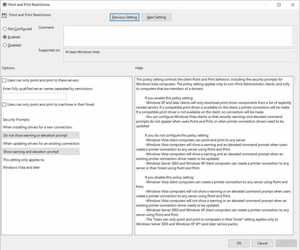Confirm changes with the OK button
This screenshot has width=300, height=250.
[x=238, y=243]
